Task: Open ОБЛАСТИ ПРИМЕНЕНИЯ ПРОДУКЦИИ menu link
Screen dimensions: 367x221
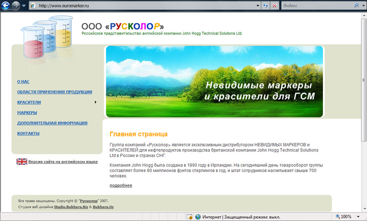Action: pyautogui.click(x=55, y=92)
